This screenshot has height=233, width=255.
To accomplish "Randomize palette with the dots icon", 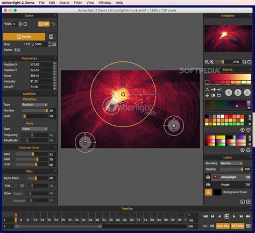I will click(207, 89).
